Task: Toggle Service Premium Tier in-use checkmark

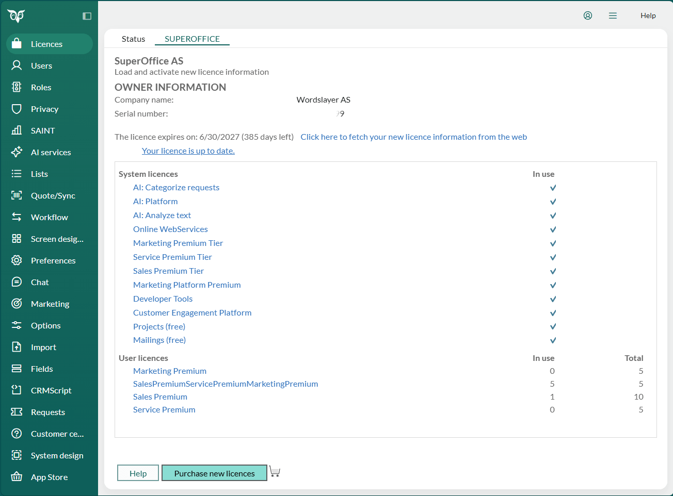Action: pyautogui.click(x=553, y=257)
